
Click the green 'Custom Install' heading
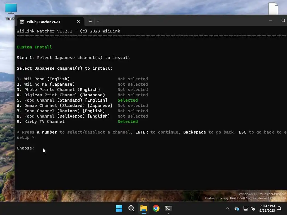(x=34, y=47)
